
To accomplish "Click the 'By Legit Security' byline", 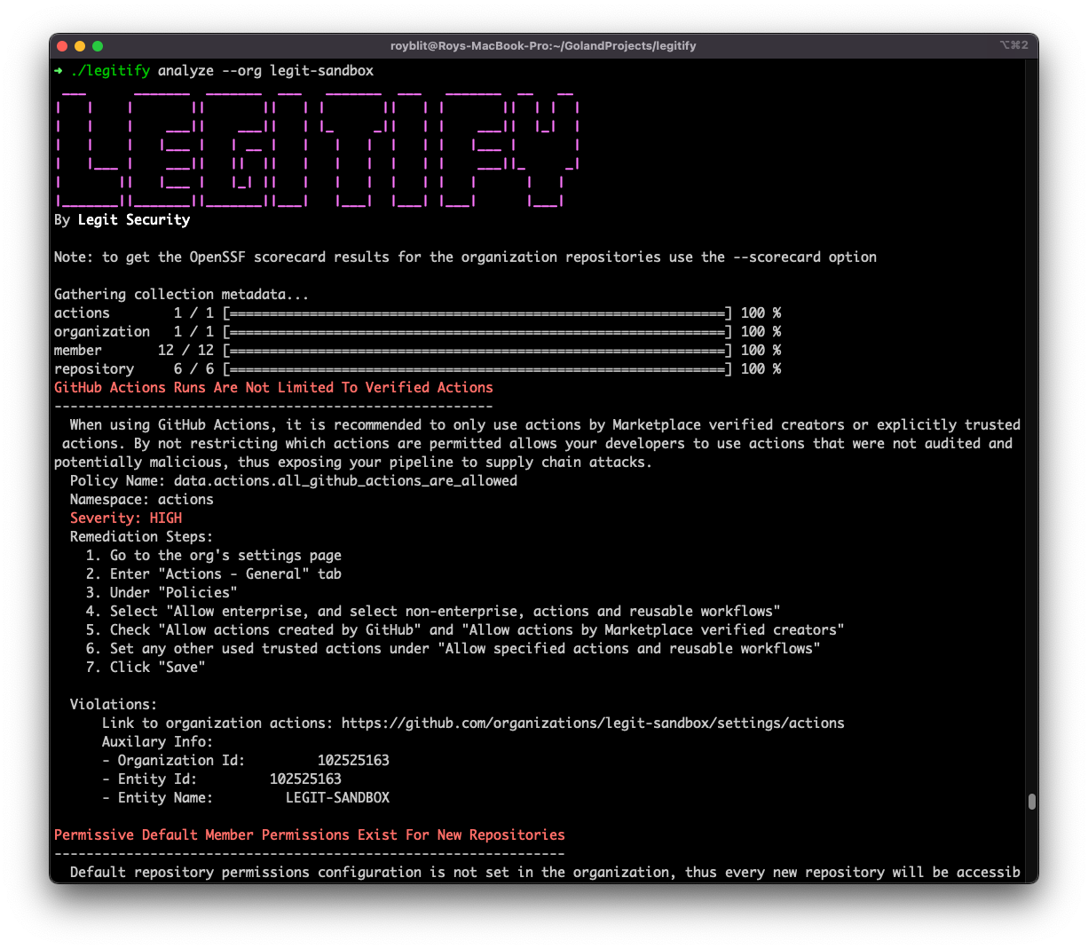I will 122,219.
